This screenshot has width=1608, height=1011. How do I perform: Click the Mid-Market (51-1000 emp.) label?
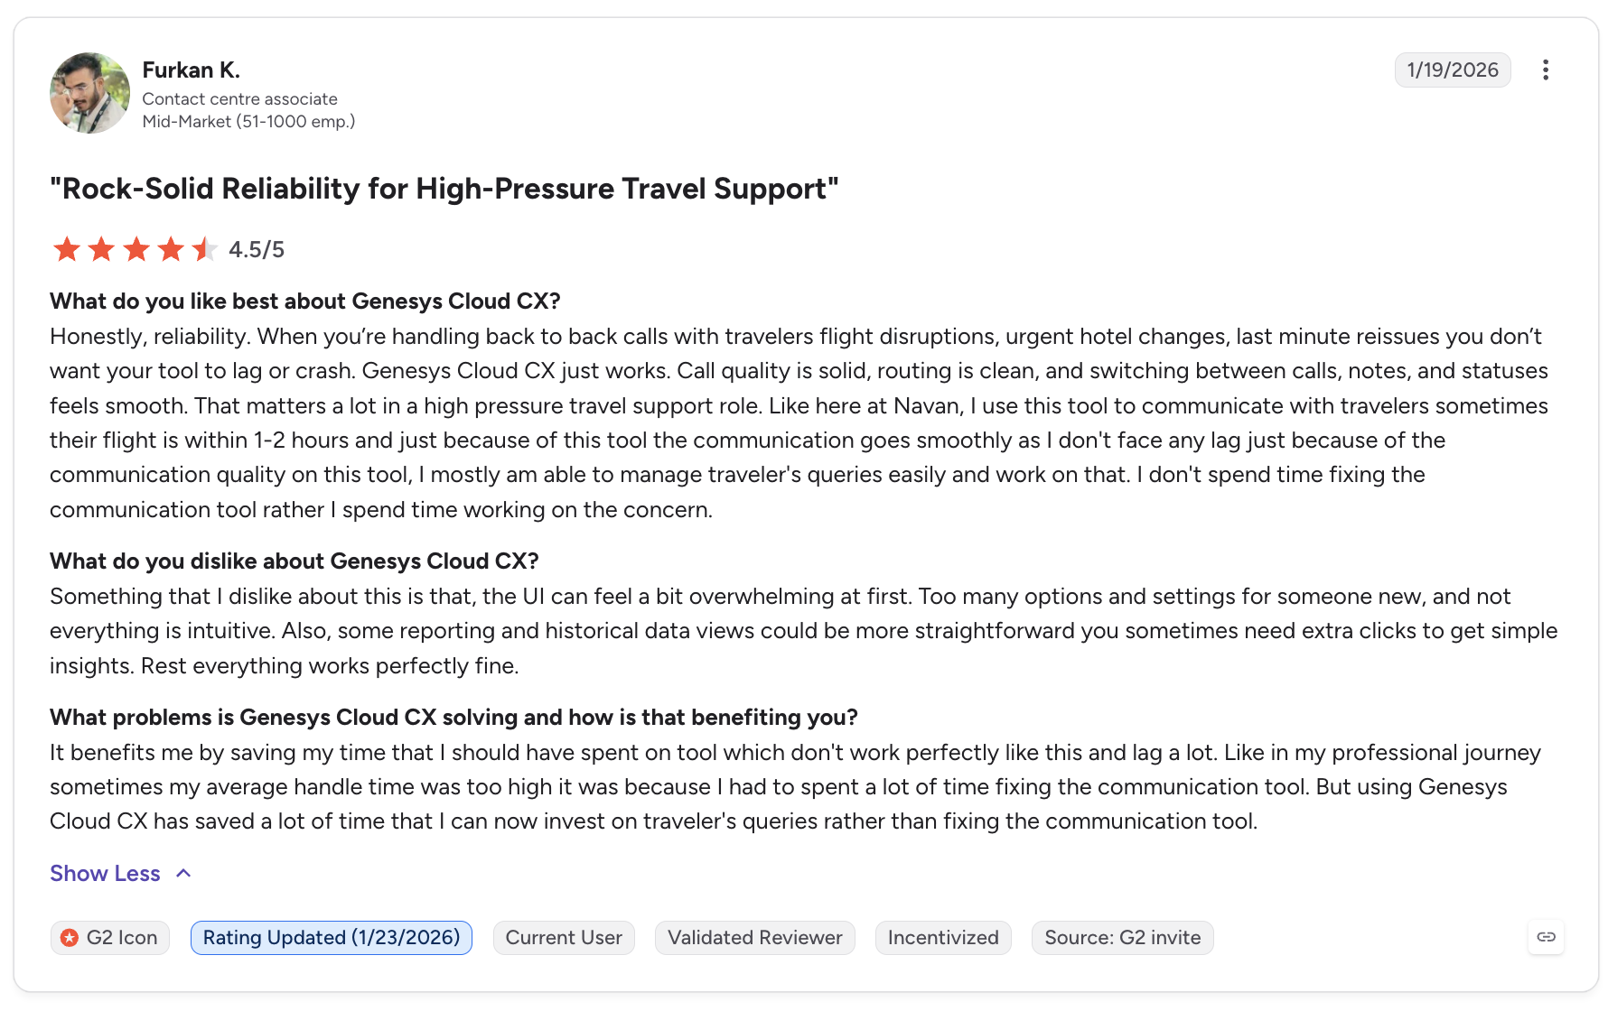pyautogui.click(x=248, y=122)
